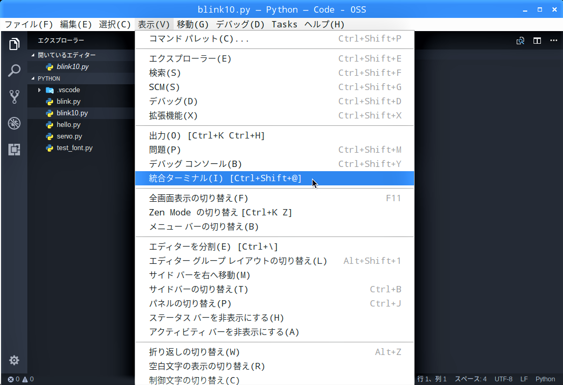Click the 行 1、列 1 cursor position status

[432, 379]
